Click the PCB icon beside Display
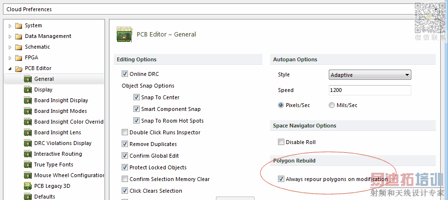This screenshot has height=200, width=448. pyautogui.click(x=28, y=90)
